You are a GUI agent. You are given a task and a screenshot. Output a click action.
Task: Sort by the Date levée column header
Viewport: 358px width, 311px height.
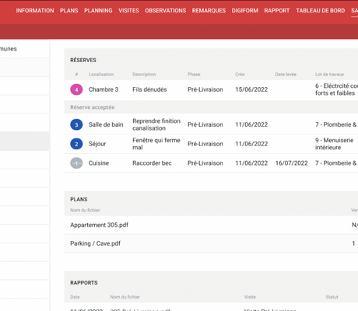click(286, 75)
